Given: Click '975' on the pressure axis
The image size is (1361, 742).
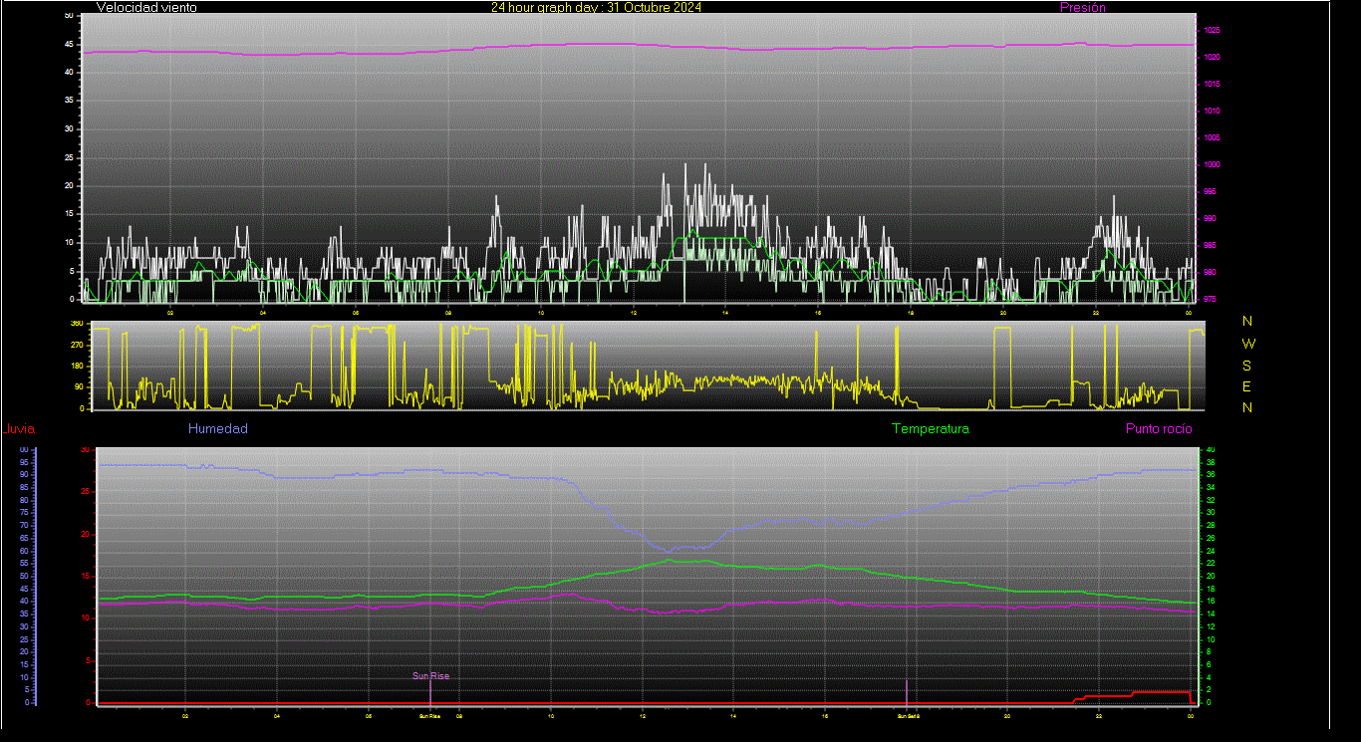Looking at the screenshot, I should click(1209, 299).
